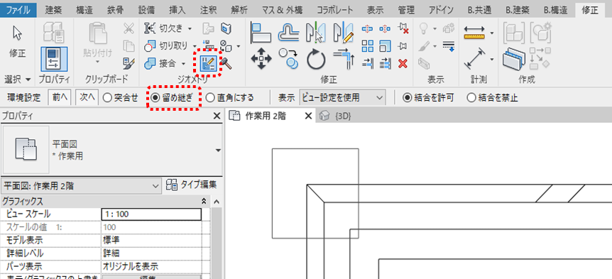Click the 次へ button

click(87, 97)
